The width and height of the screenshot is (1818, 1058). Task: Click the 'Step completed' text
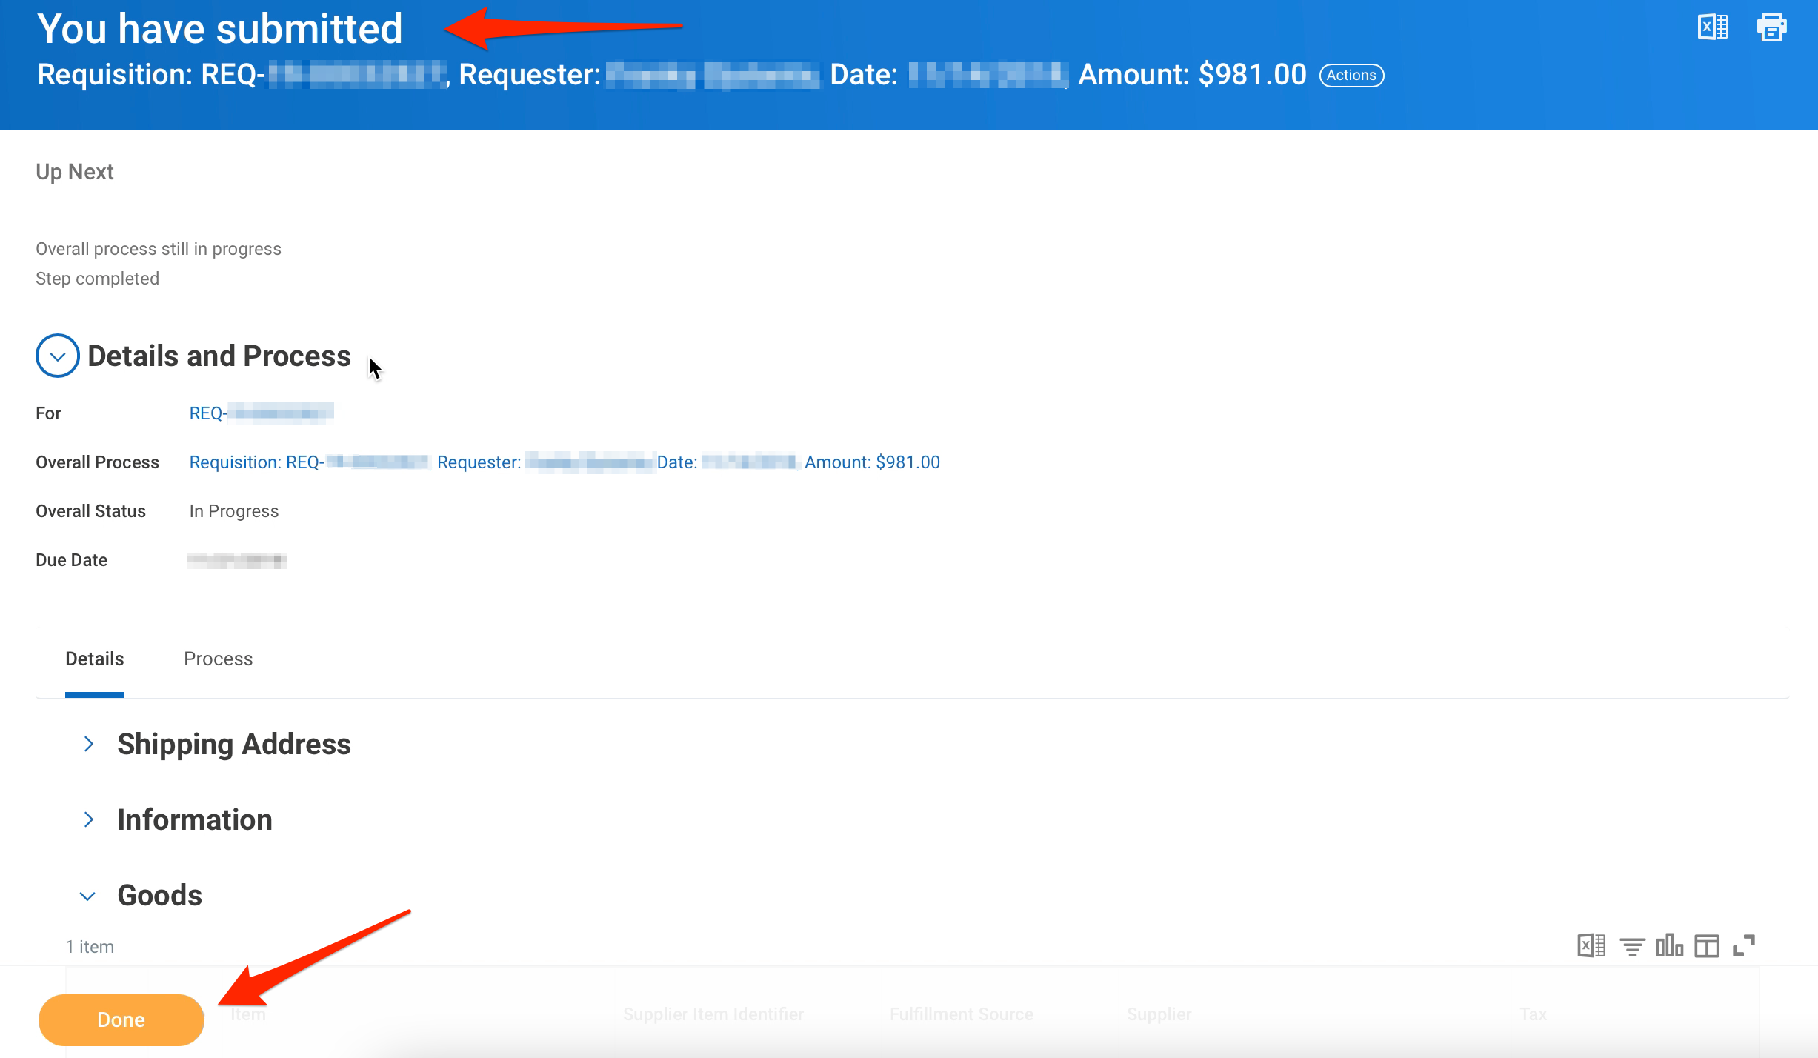click(x=97, y=279)
